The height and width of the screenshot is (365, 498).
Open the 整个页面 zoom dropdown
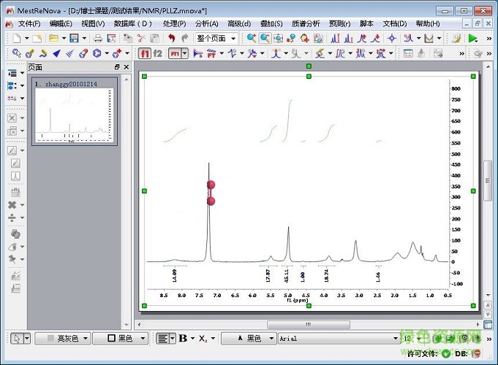[215, 38]
